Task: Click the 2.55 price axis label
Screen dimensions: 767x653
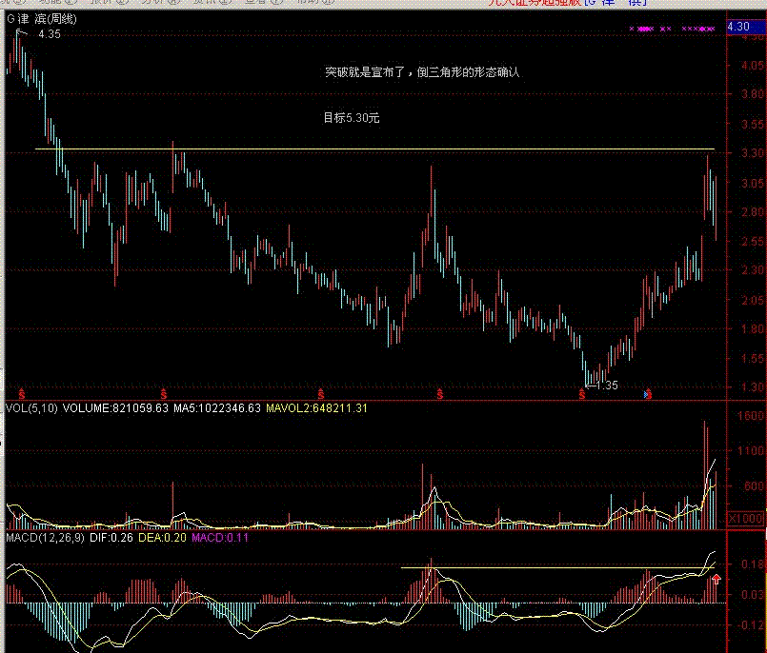Action: [753, 242]
